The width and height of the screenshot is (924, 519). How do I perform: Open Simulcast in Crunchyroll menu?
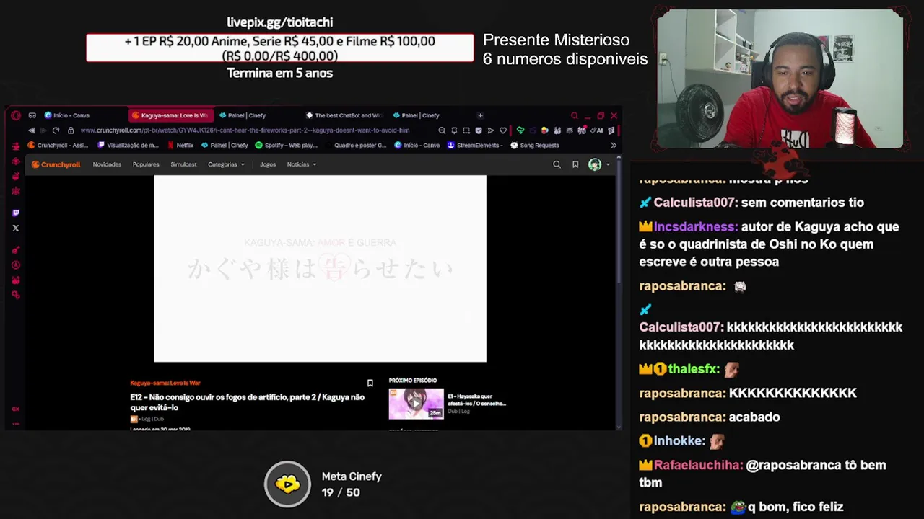(x=183, y=164)
